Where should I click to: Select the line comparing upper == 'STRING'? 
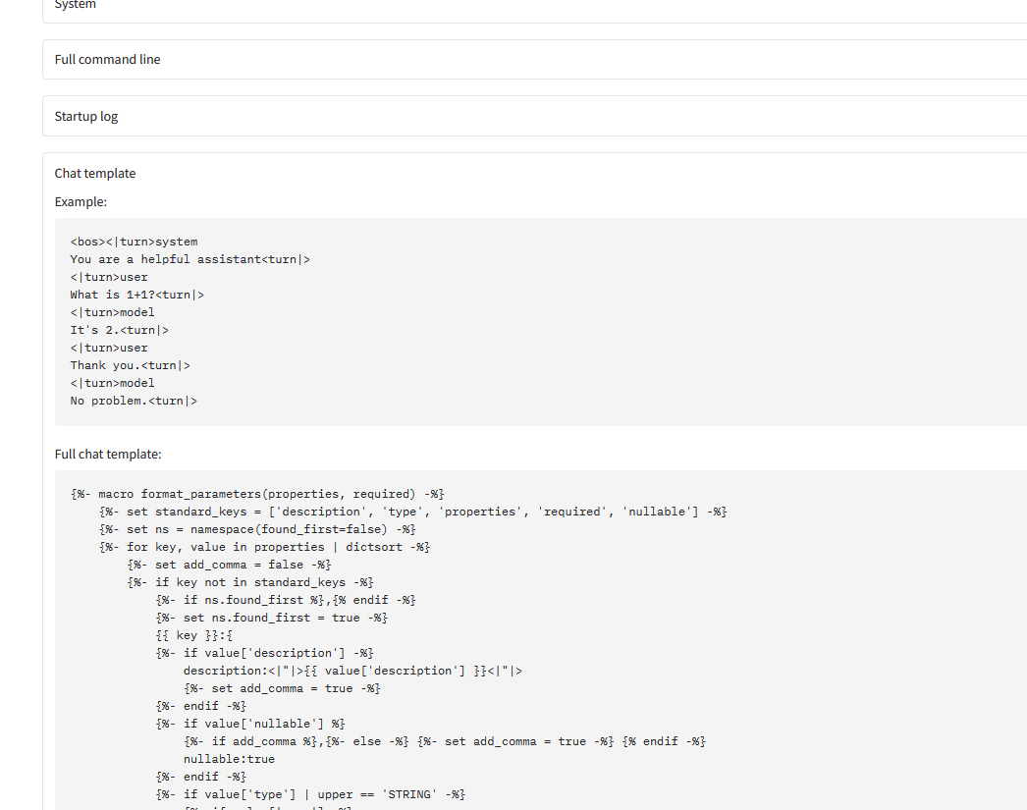click(310, 794)
